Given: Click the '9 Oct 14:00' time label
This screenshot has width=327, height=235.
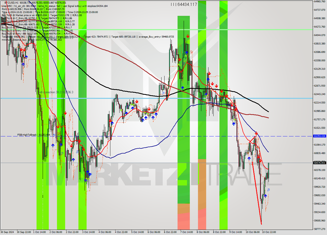Looking at the screenshot, I should [236, 232].
